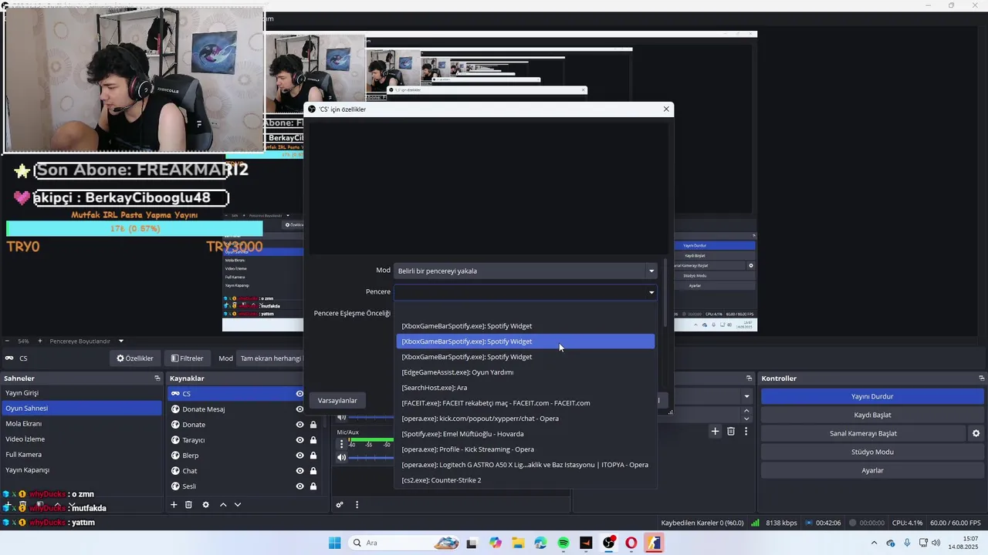Open Counter-Strike 2 taskbar icon
This screenshot has width=988, height=555.
pos(655,543)
